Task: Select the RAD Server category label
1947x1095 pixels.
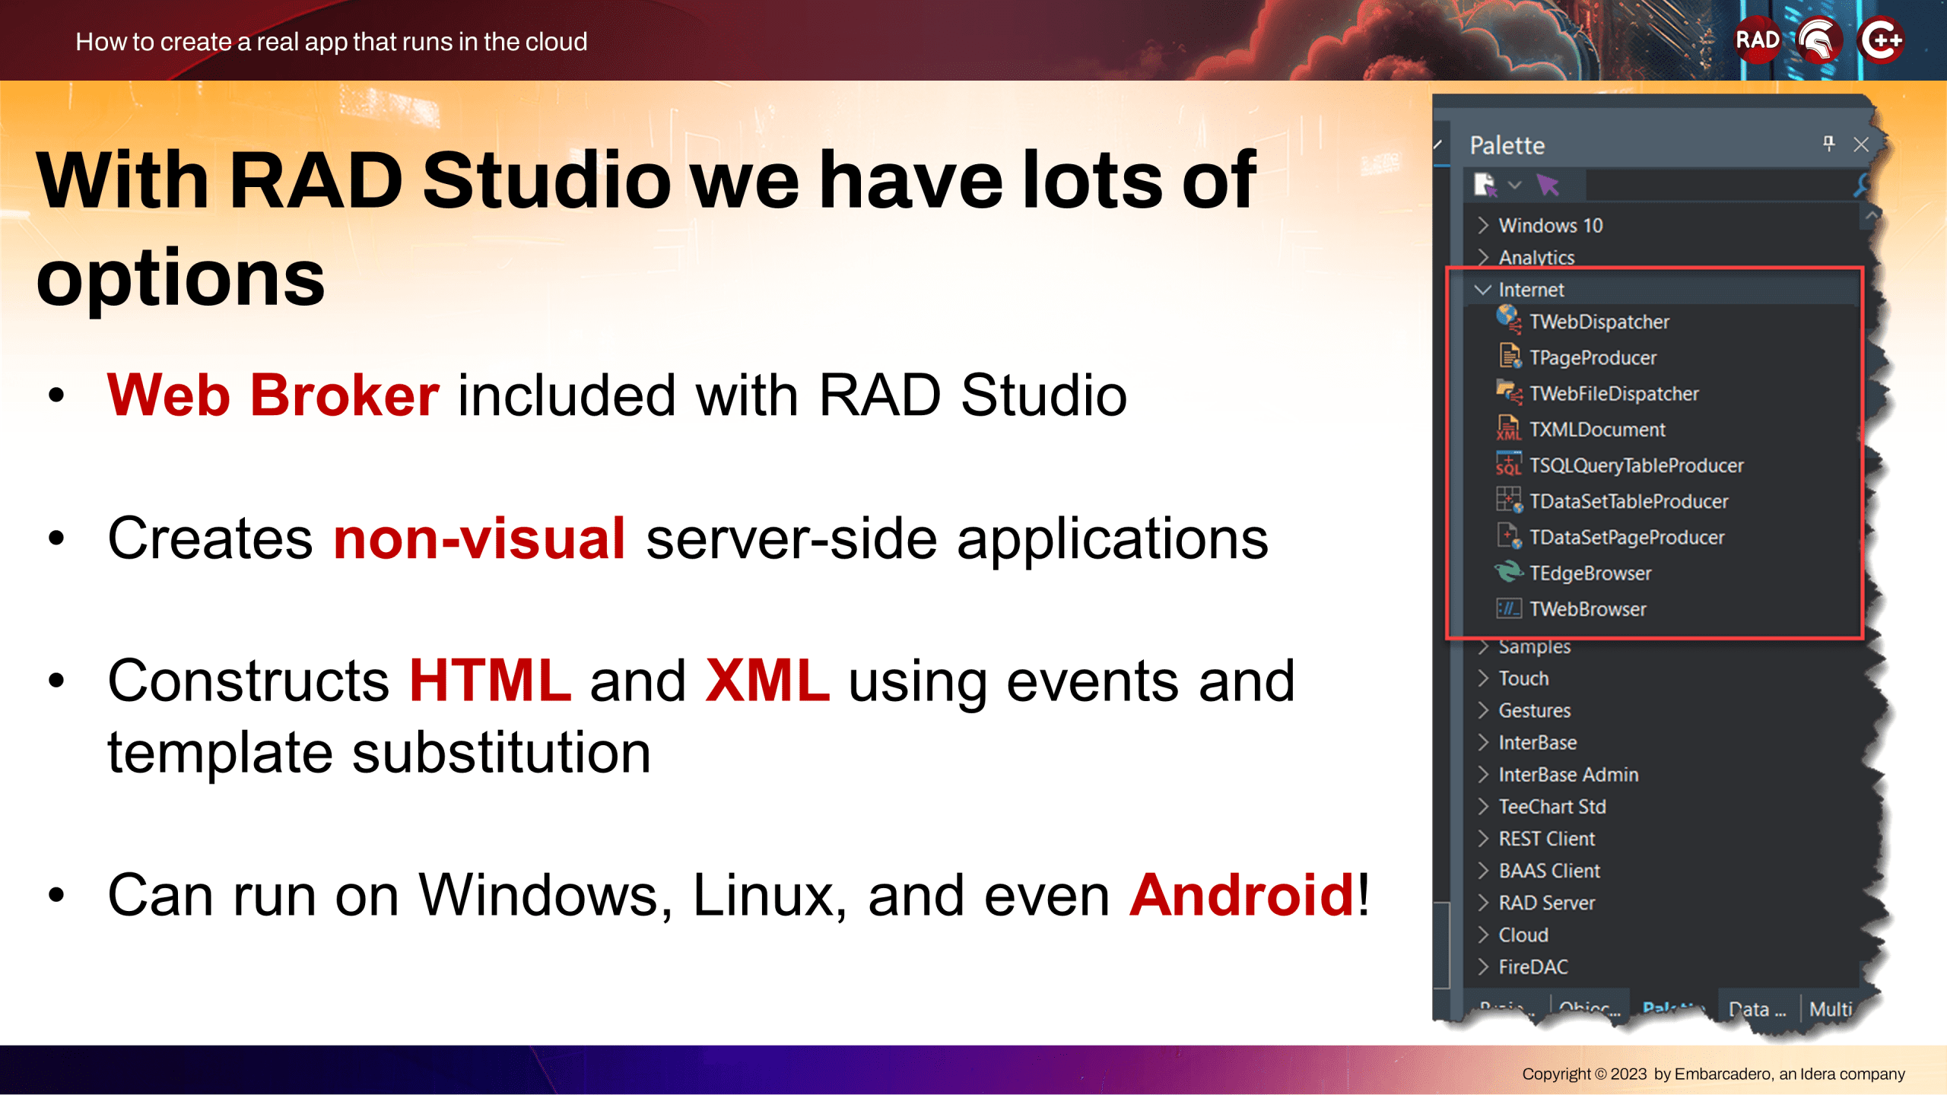Action: (1546, 903)
